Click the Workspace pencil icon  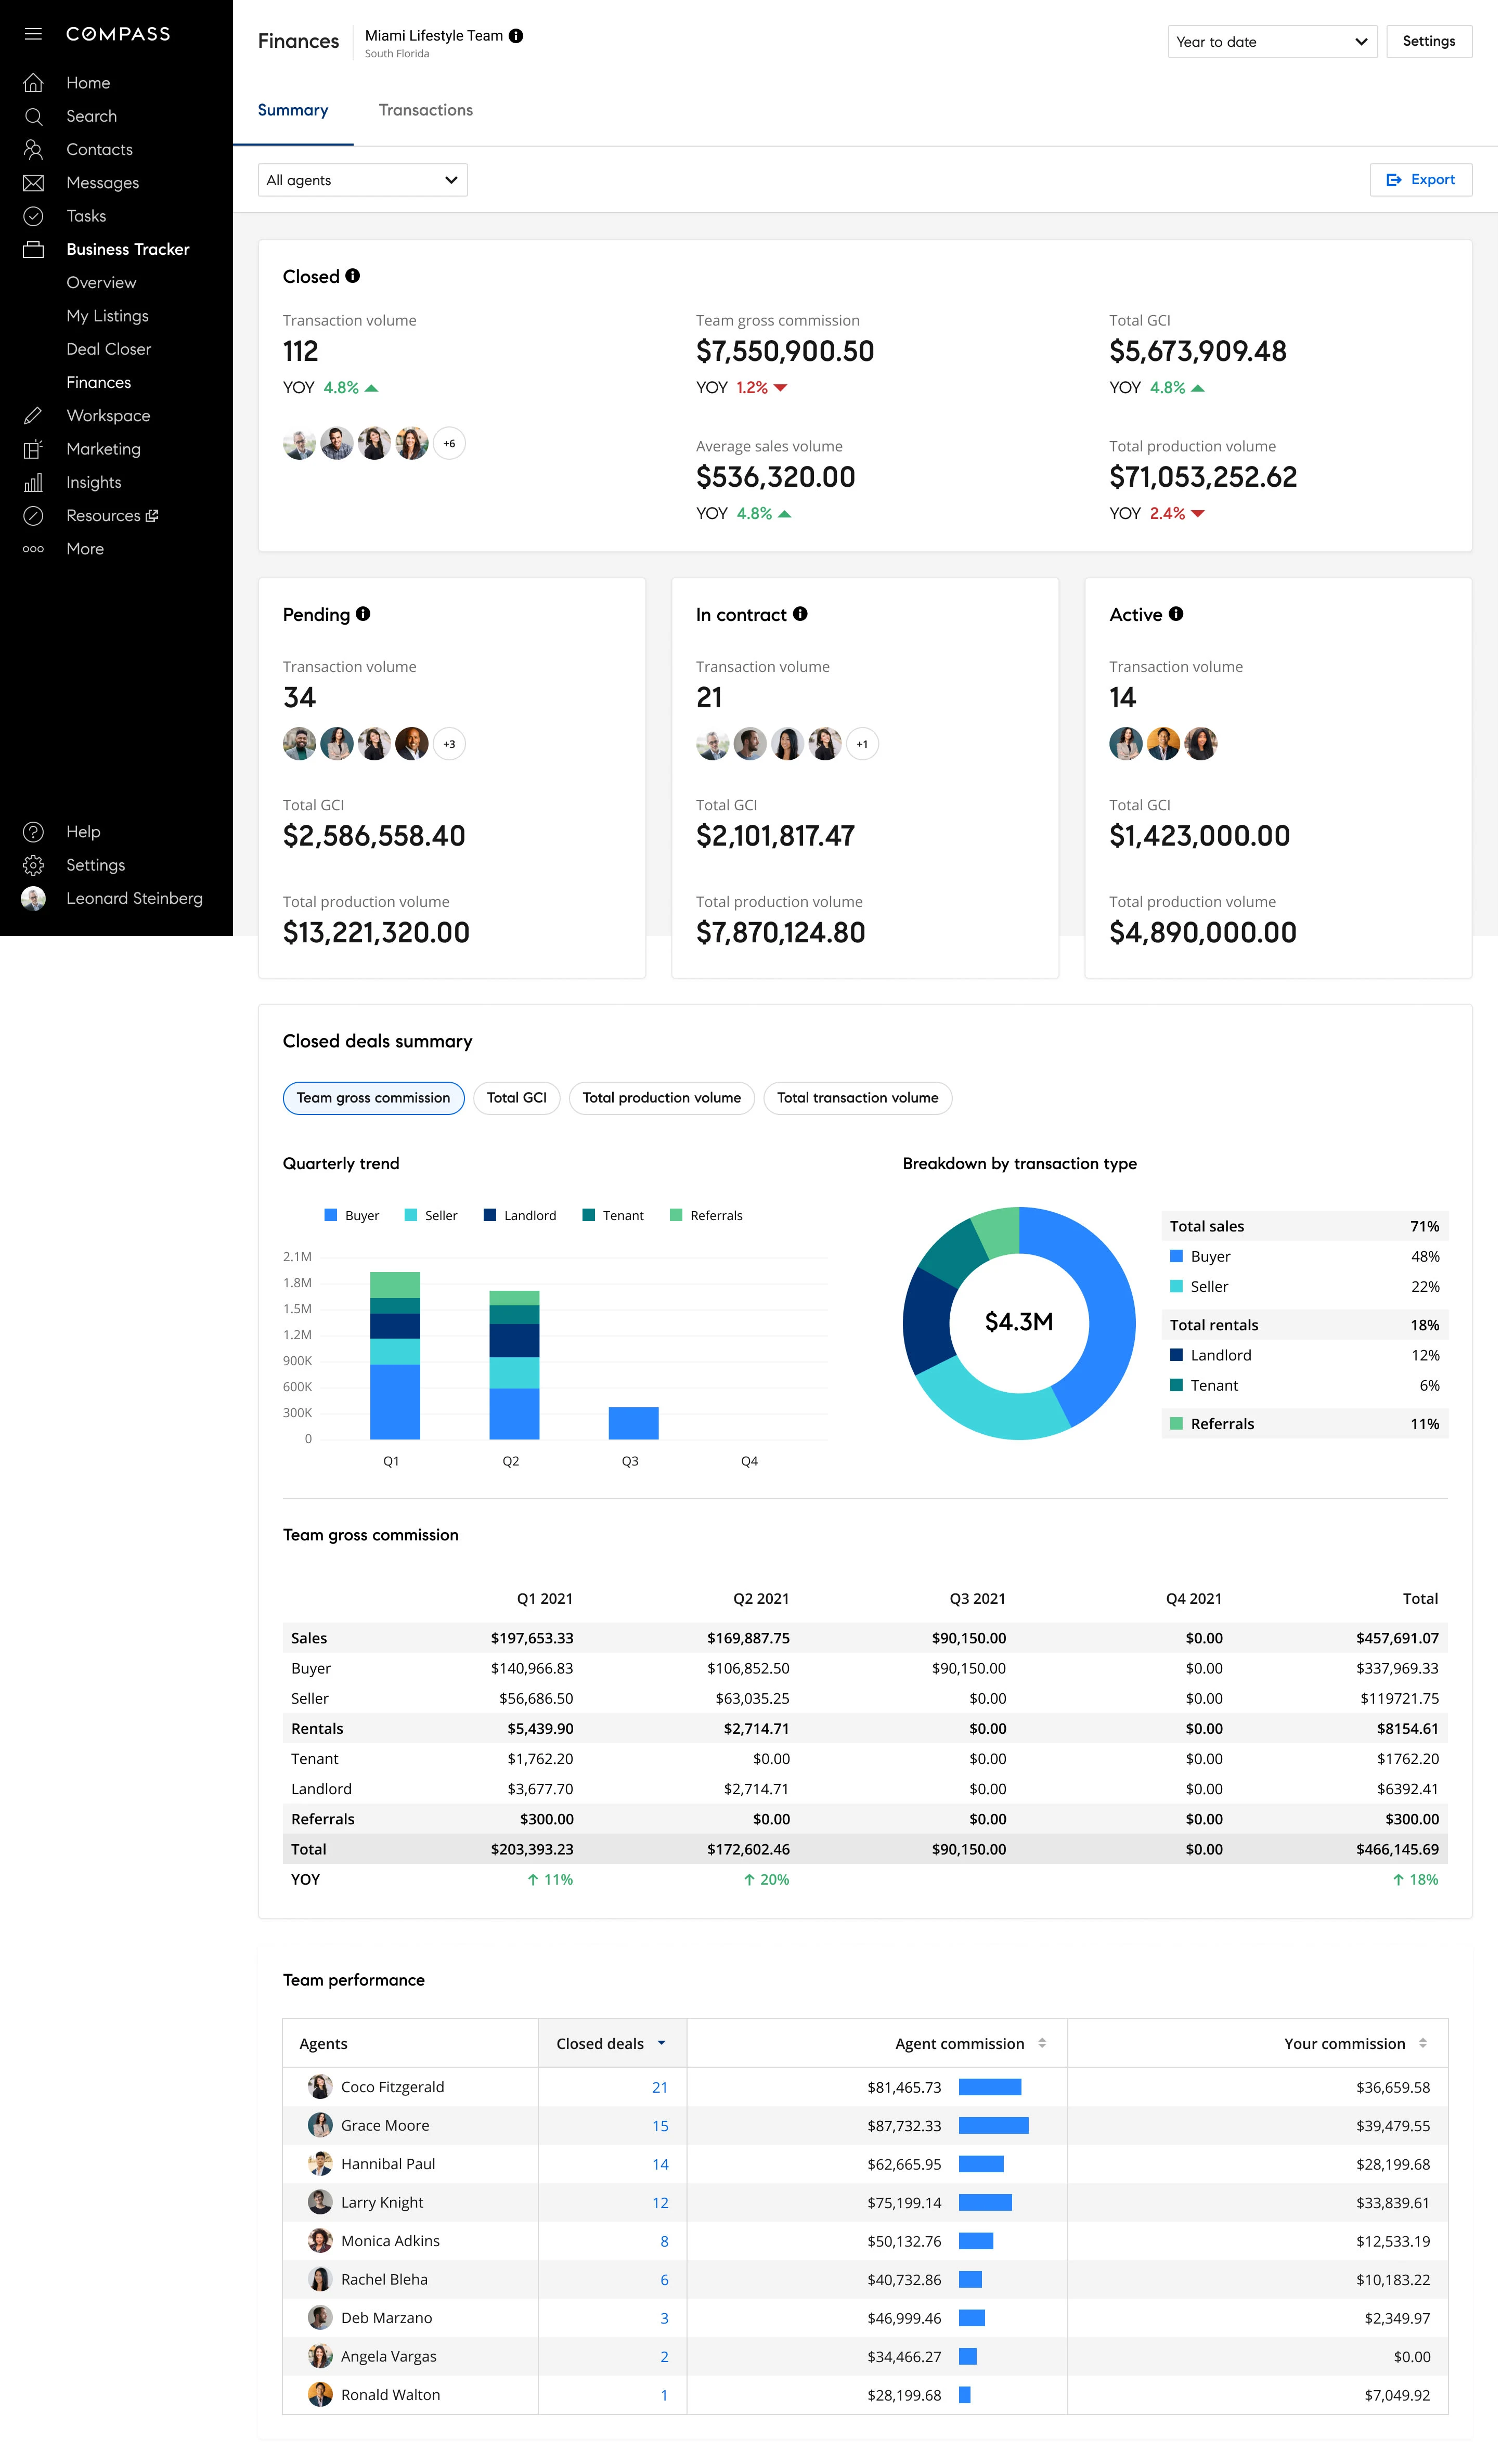[x=33, y=416]
